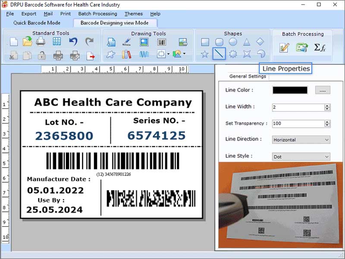Click the Line Width input field
Image resolution: width=345 pixels, height=259 pixels.
click(298, 107)
